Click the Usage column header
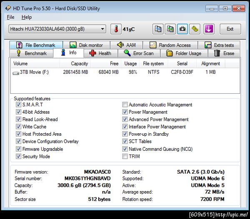Image resolution: width=250 pixels, height=219 pixels. click(130, 63)
